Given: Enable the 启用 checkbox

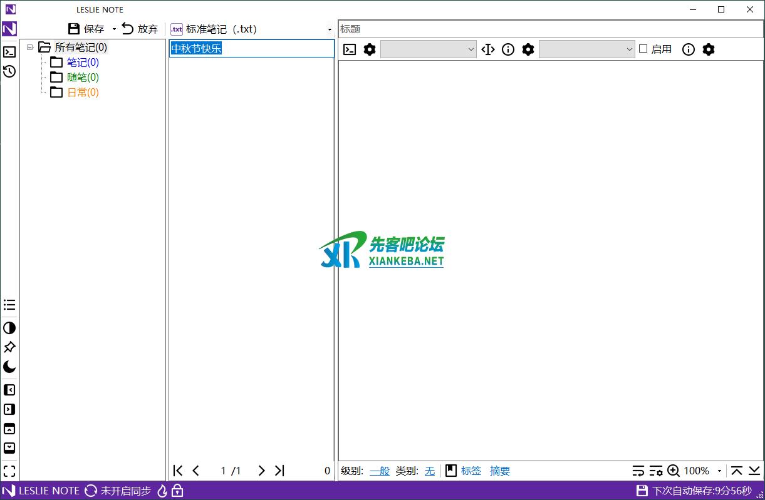Looking at the screenshot, I should point(643,49).
